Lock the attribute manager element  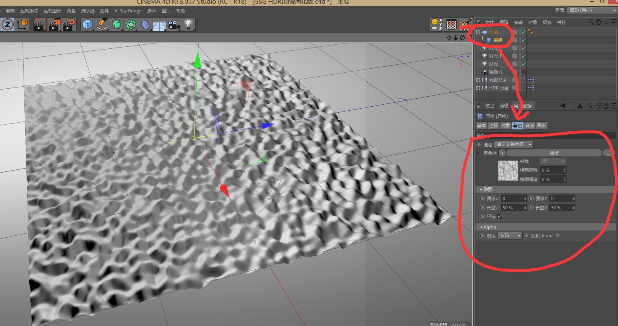599,106
